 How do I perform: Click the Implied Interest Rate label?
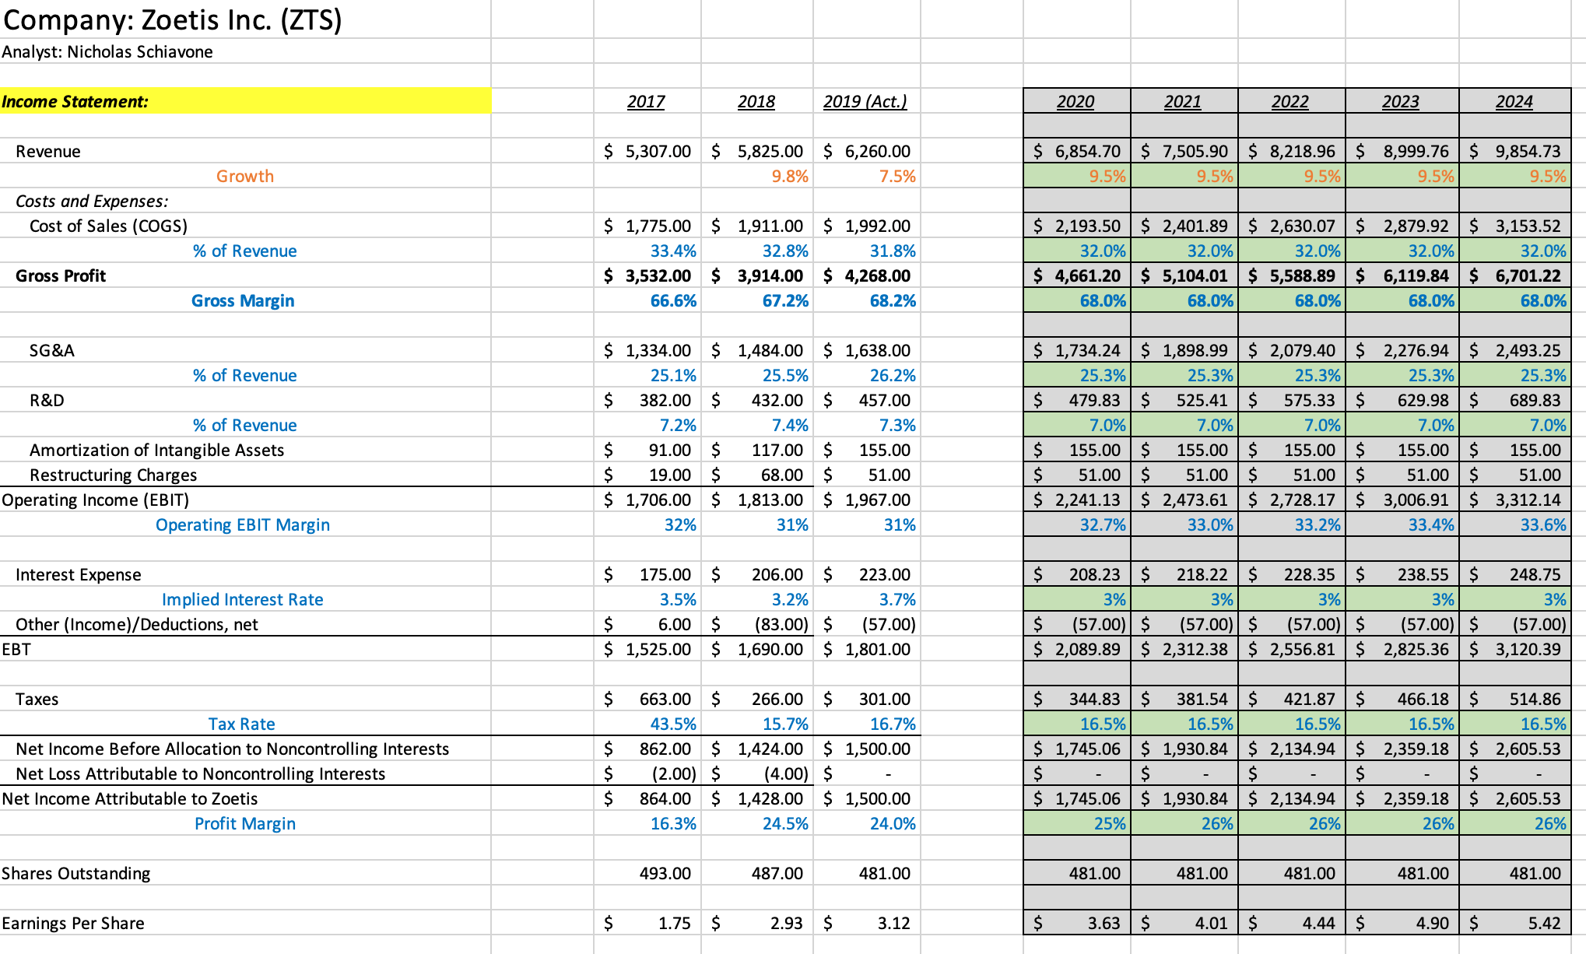point(243,600)
